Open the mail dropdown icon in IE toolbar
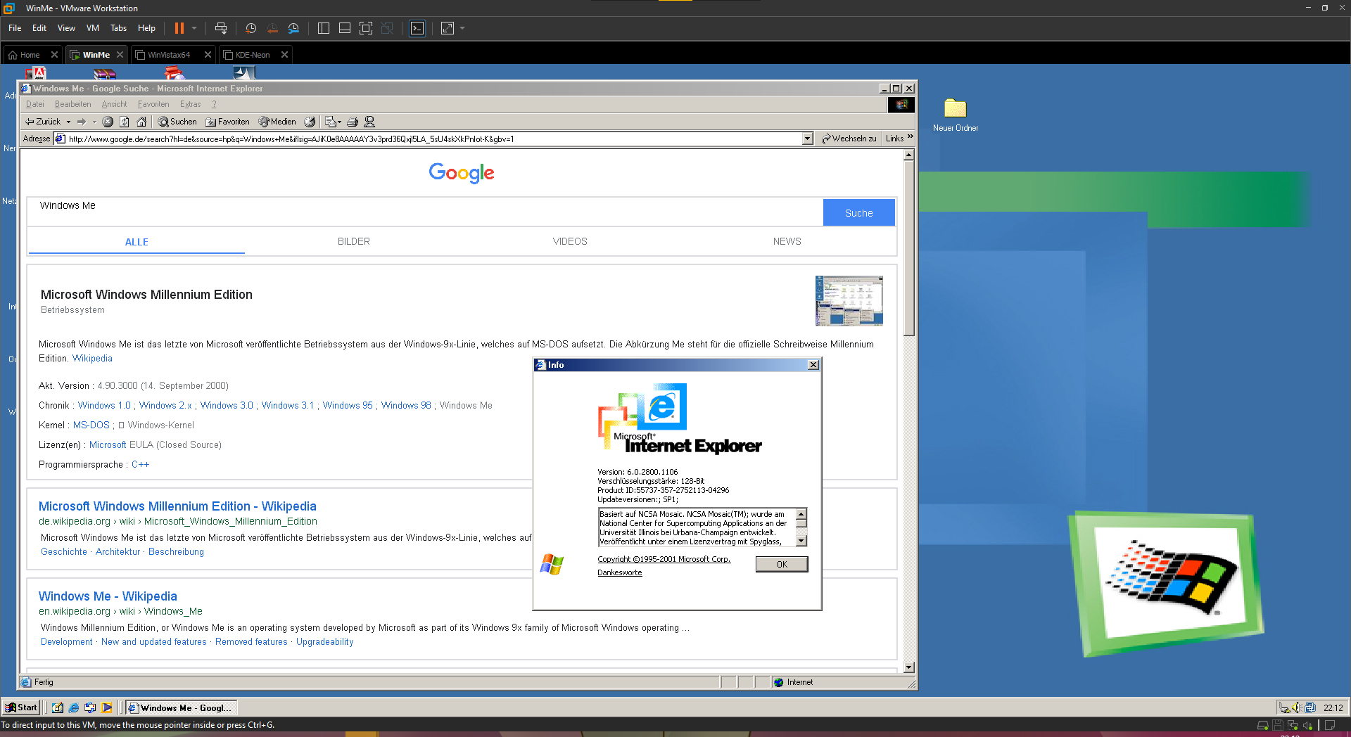The image size is (1351, 737). coord(333,122)
